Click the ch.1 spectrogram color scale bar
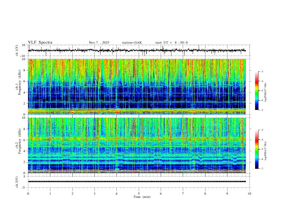Viewport: 281px width, 217px height. pos(257,91)
